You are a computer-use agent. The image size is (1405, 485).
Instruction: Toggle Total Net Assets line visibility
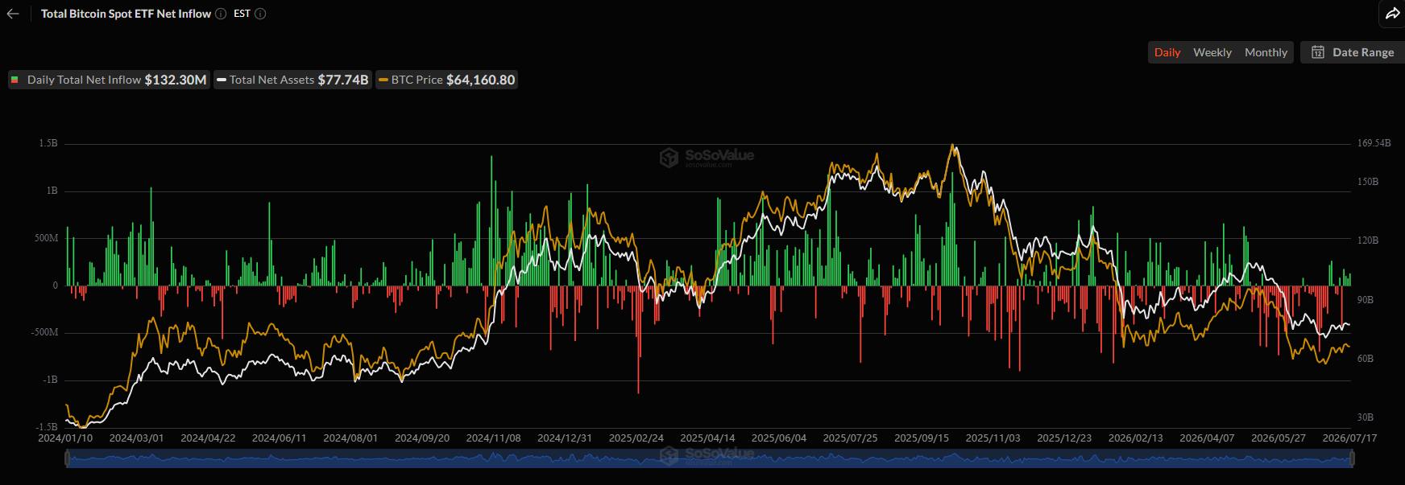[292, 80]
